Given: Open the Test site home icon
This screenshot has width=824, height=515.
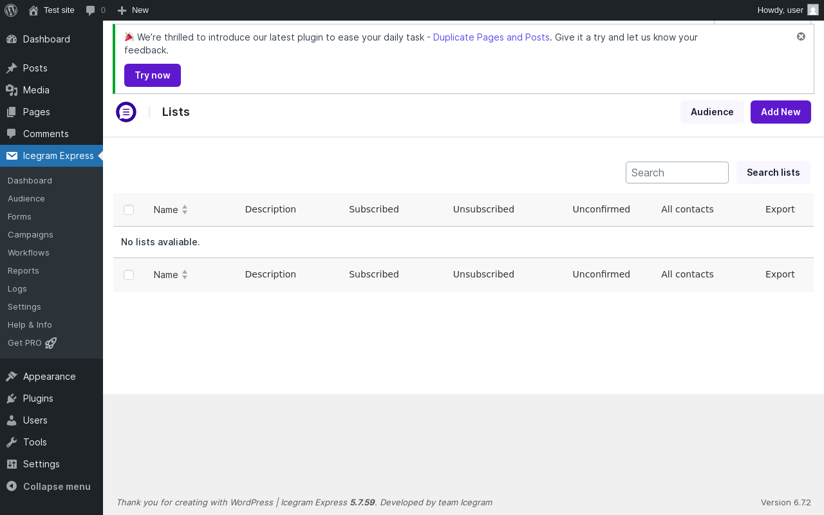Looking at the screenshot, I should coord(33,10).
